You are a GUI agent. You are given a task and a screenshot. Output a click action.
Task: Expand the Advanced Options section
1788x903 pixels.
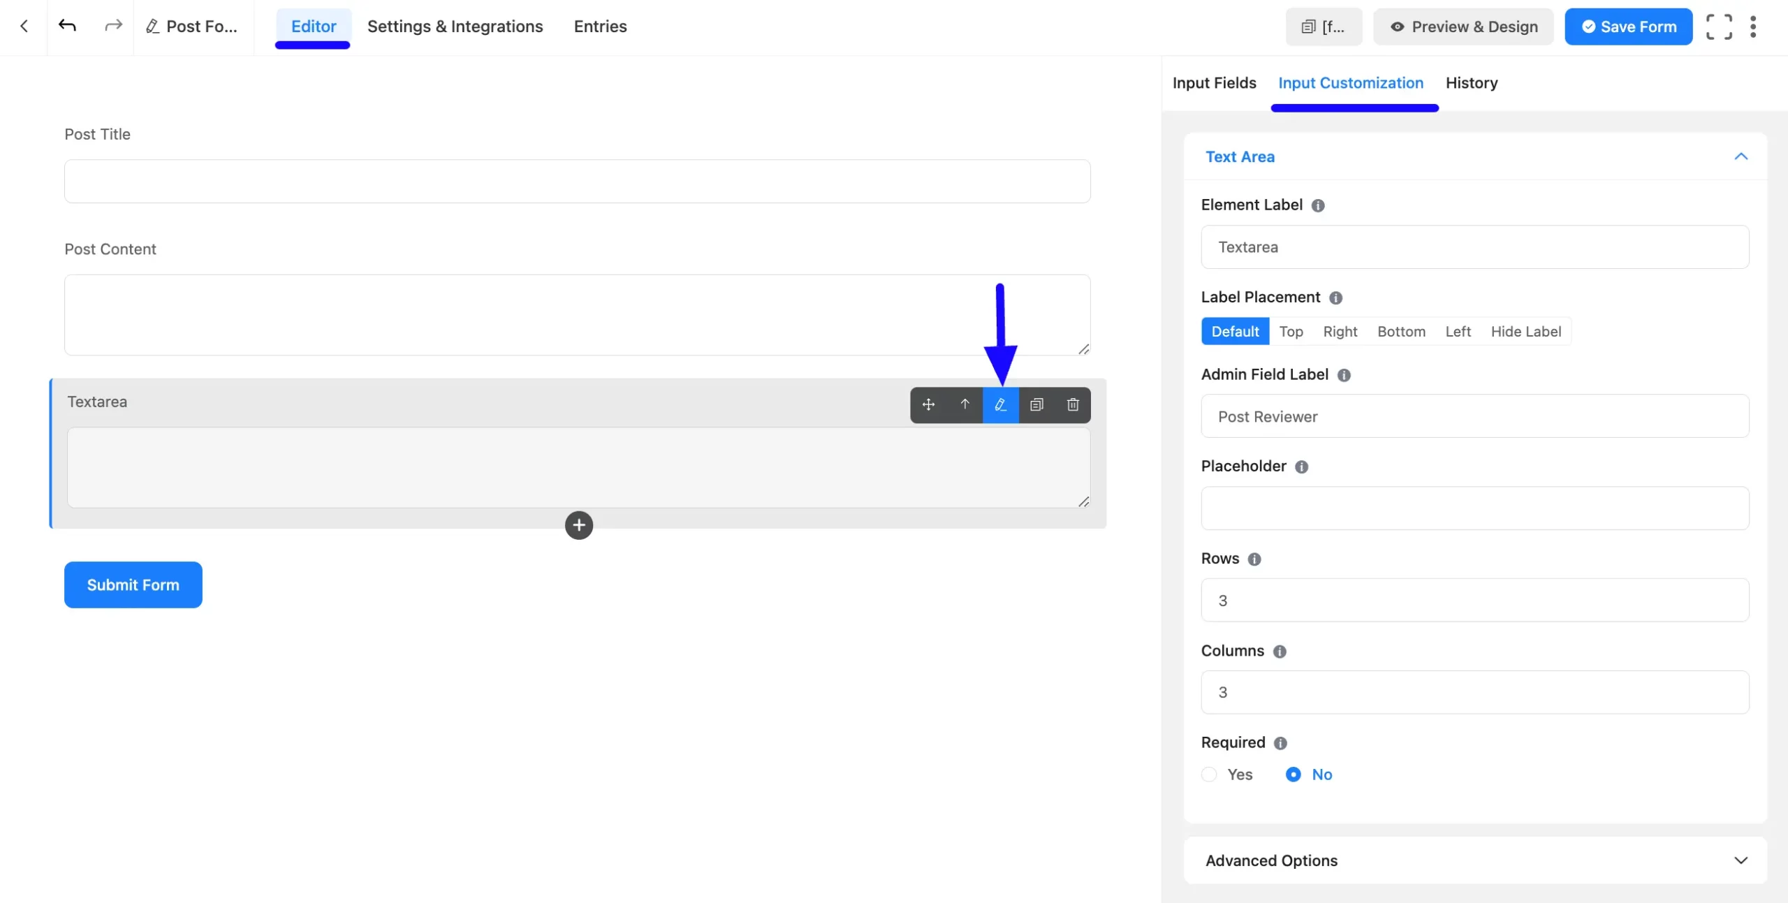click(x=1741, y=860)
